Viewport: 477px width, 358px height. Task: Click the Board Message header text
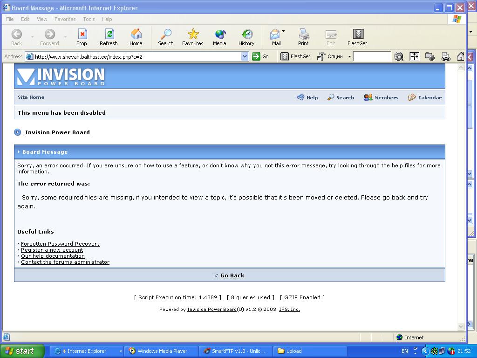45,152
